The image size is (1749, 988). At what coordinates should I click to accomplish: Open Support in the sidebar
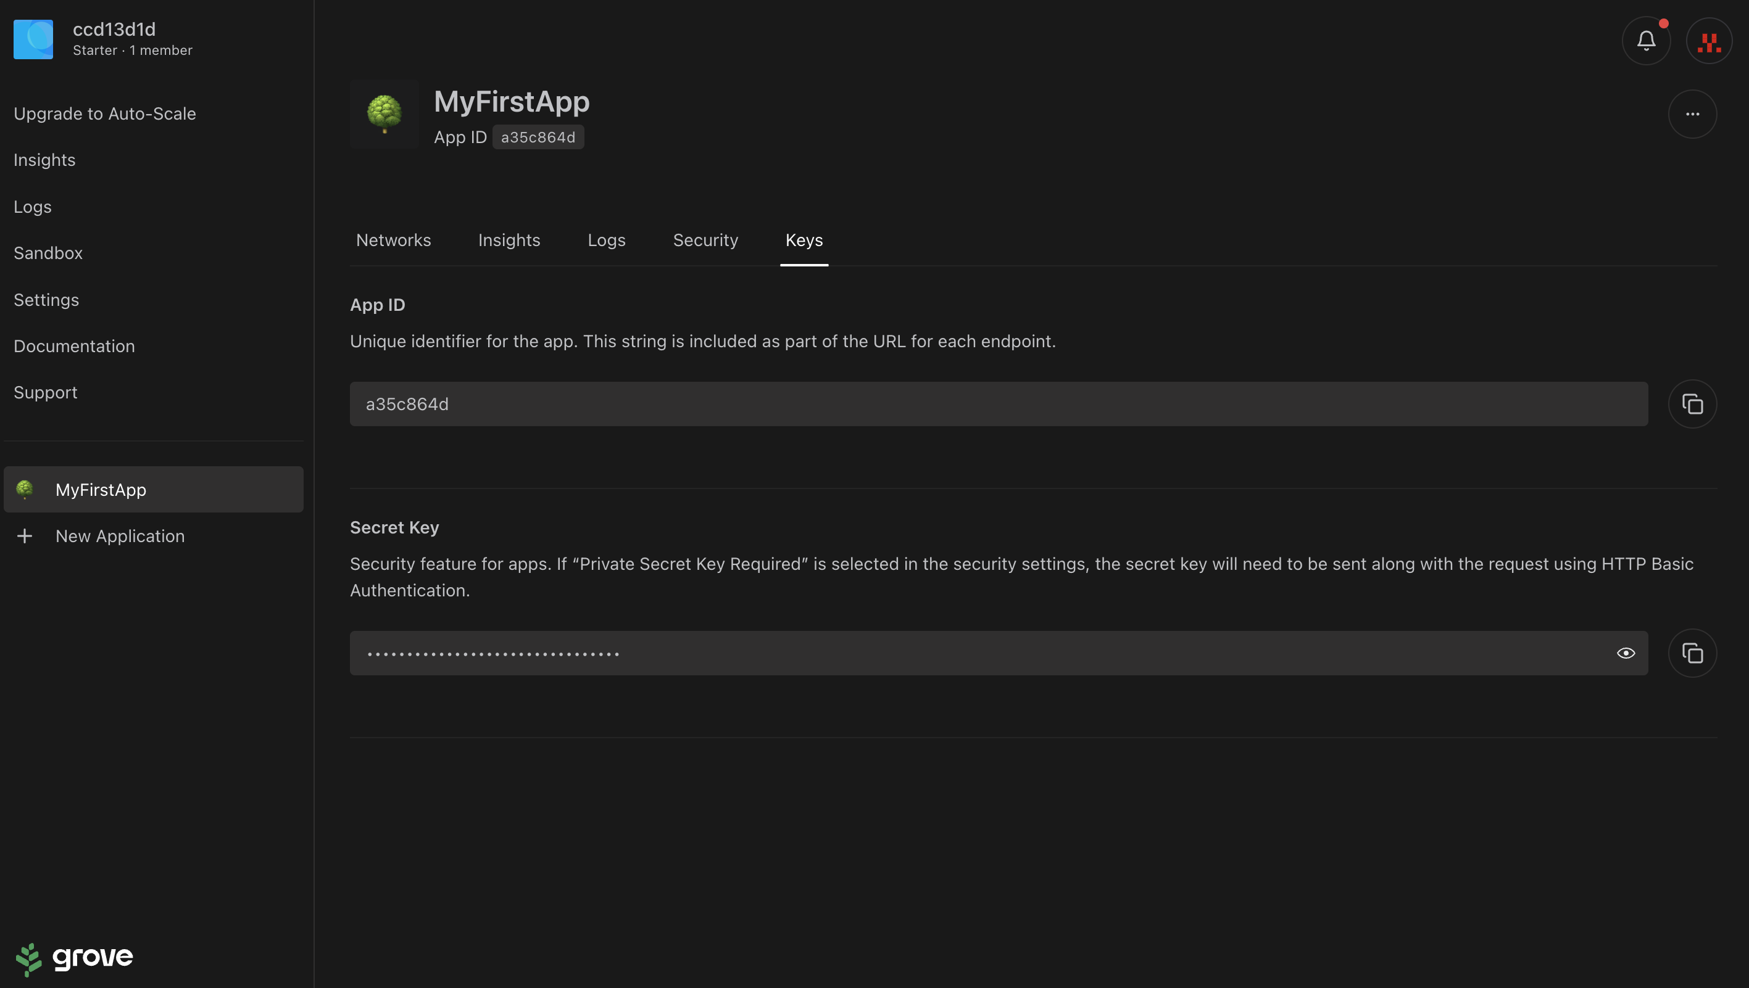[46, 393]
